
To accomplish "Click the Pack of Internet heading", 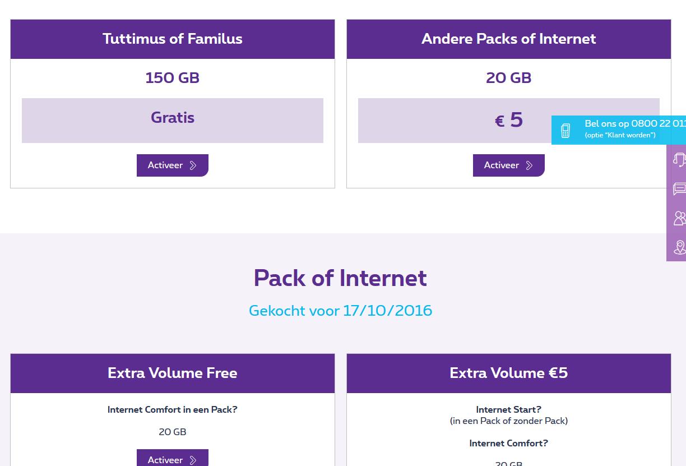I will [x=340, y=278].
